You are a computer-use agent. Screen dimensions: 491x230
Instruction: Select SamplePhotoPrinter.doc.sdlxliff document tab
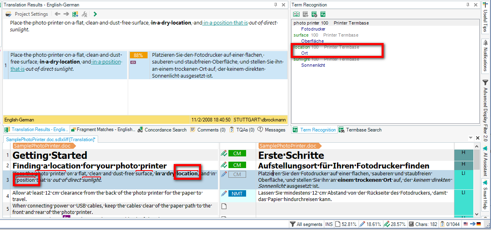(x=50, y=139)
